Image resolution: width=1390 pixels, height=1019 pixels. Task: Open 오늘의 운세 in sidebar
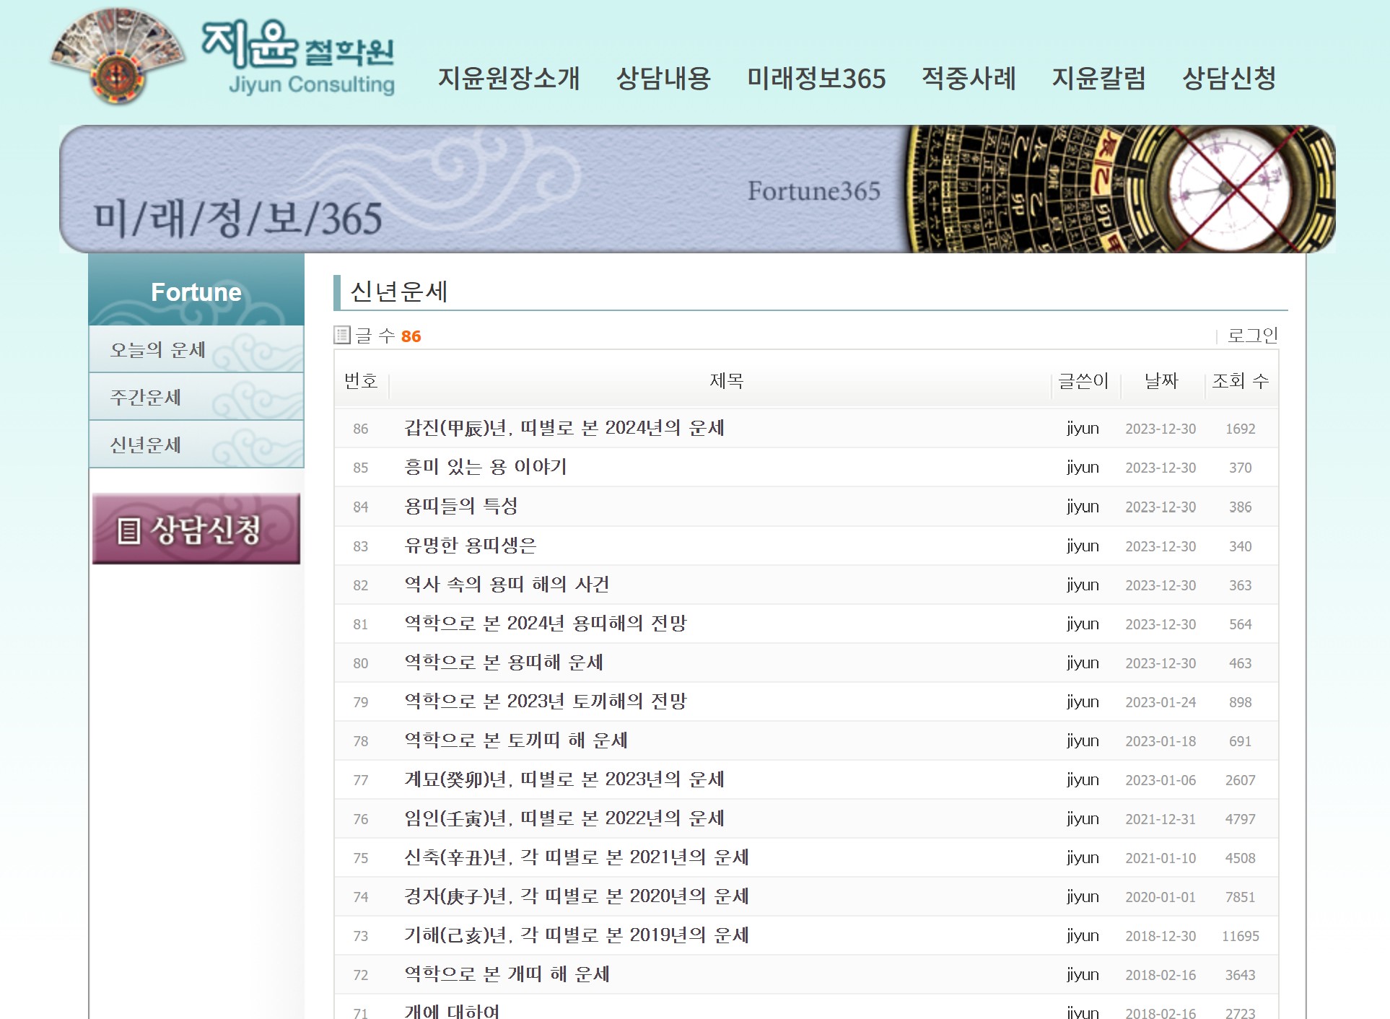pyautogui.click(x=158, y=350)
